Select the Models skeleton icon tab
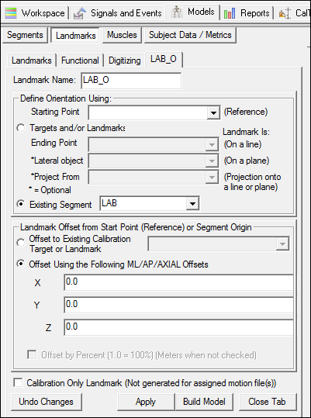 click(193, 12)
